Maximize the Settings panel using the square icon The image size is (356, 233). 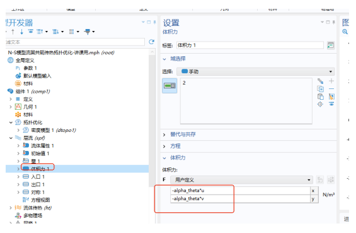pyautogui.click(x=328, y=22)
